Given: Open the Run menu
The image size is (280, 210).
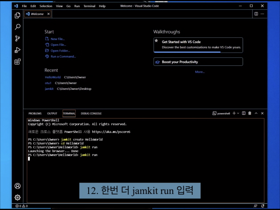Looking at the screenshot, I should point(77,6).
